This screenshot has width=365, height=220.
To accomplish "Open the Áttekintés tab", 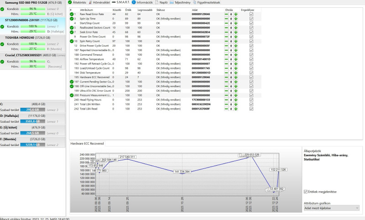I will pyautogui.click(x=77, y=2).
